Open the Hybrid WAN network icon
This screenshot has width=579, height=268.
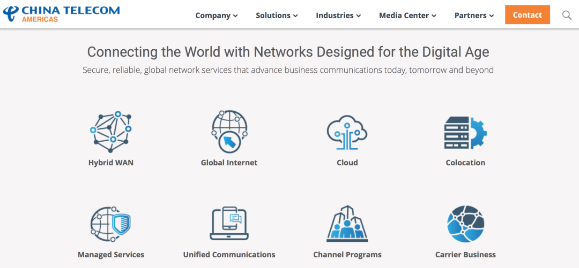[111, 132]
